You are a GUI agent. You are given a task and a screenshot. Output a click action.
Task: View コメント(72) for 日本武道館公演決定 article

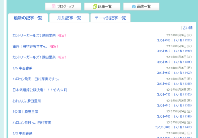pyautogui.click(x=163, y=95)
